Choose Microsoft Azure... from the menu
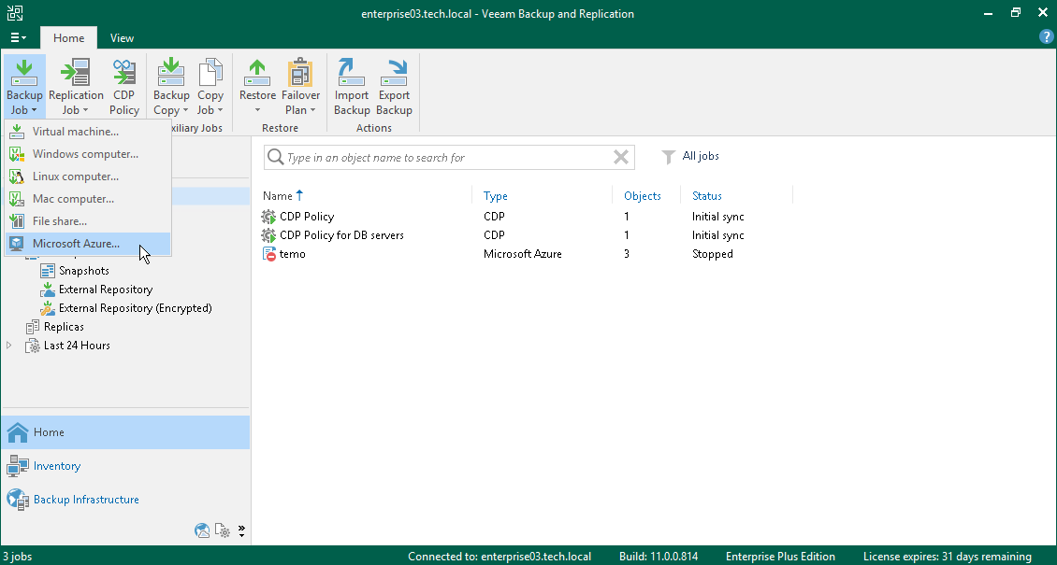Image resolution: width=1057 pixels, height=565 pixels. point(88,244)
